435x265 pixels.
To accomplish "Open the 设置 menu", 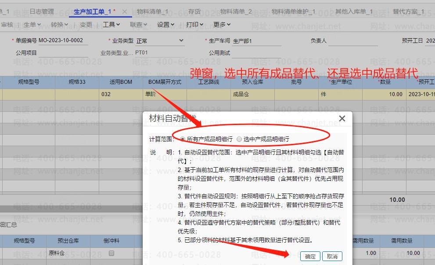I will tap(166, 25).
